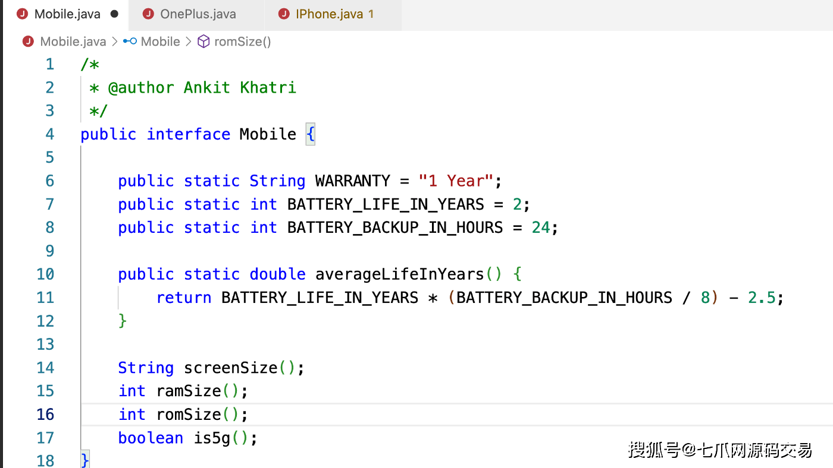
Task: Click line number 1 in the gutter
Action: (x=49, y=64)
